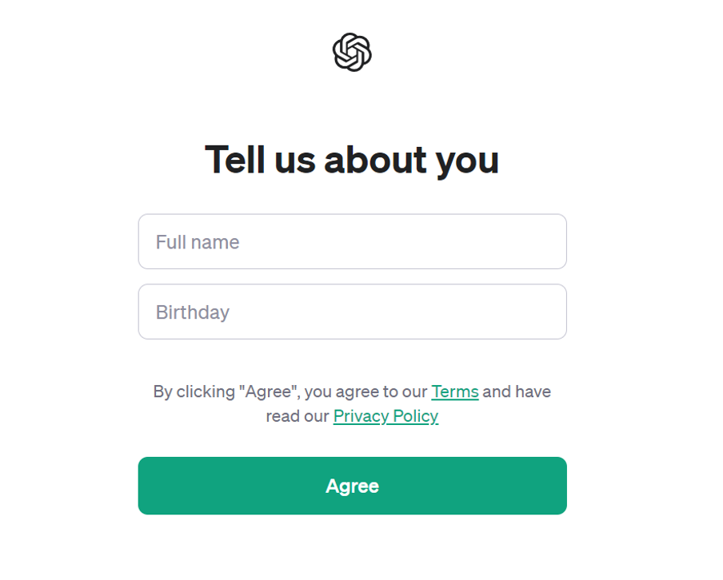Image resolution: width=723 pixels, height=580 pixels.
Task: Open the Terms link
Action: point(454,391)
